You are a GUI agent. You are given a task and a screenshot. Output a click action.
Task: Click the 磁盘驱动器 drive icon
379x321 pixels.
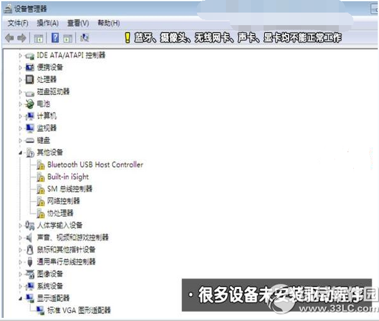(29, 92)
